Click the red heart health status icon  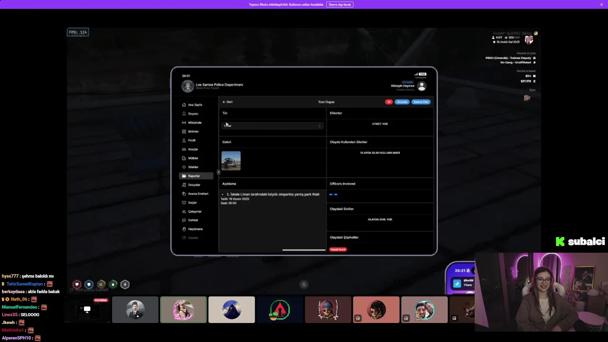(x=76, y=285)
